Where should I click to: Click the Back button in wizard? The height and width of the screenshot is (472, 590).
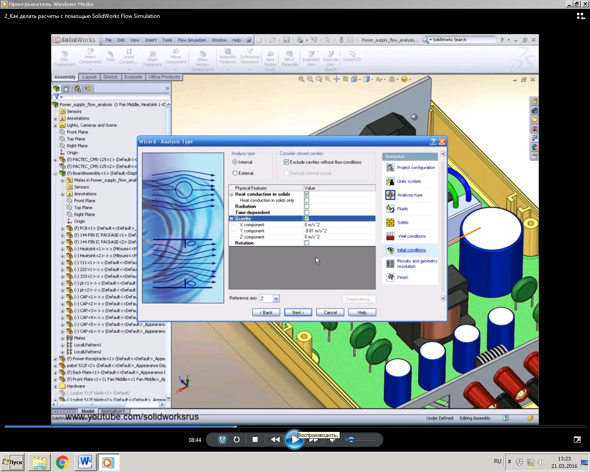tap(266, 313)
